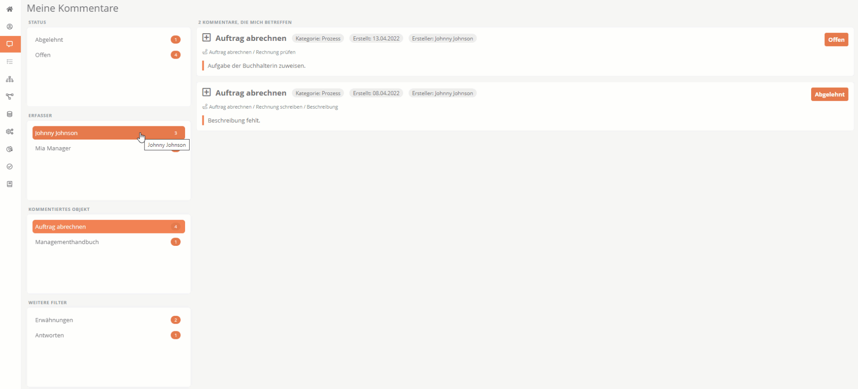Click the count badge next to Erwähnungen

point(176,320)
